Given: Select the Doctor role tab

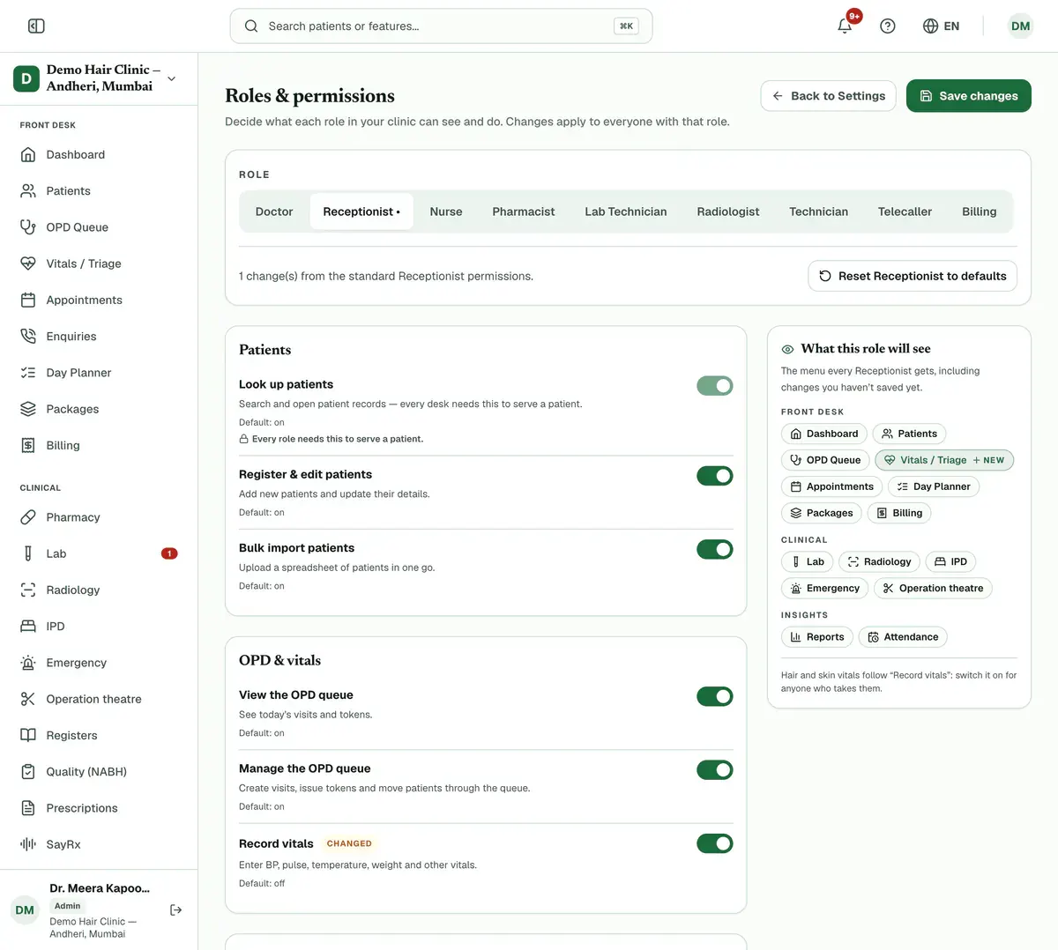Looking at the screenshot, I should pyautogui.click(x=274, y=212).
